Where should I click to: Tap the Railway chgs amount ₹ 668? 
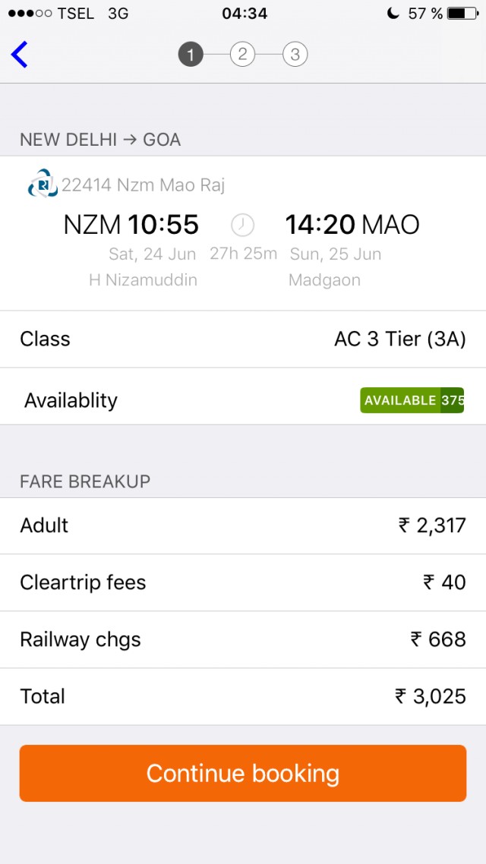(438, 639)
